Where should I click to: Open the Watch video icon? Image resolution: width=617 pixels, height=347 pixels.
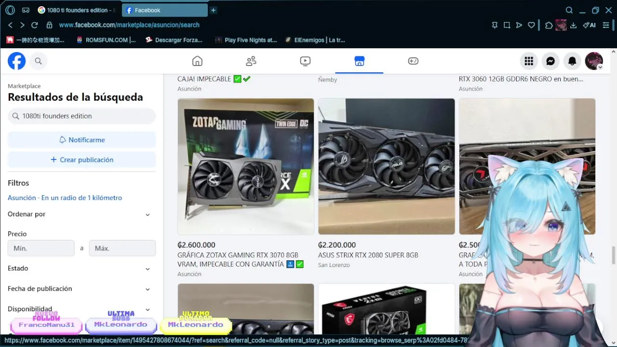(305, 61)
